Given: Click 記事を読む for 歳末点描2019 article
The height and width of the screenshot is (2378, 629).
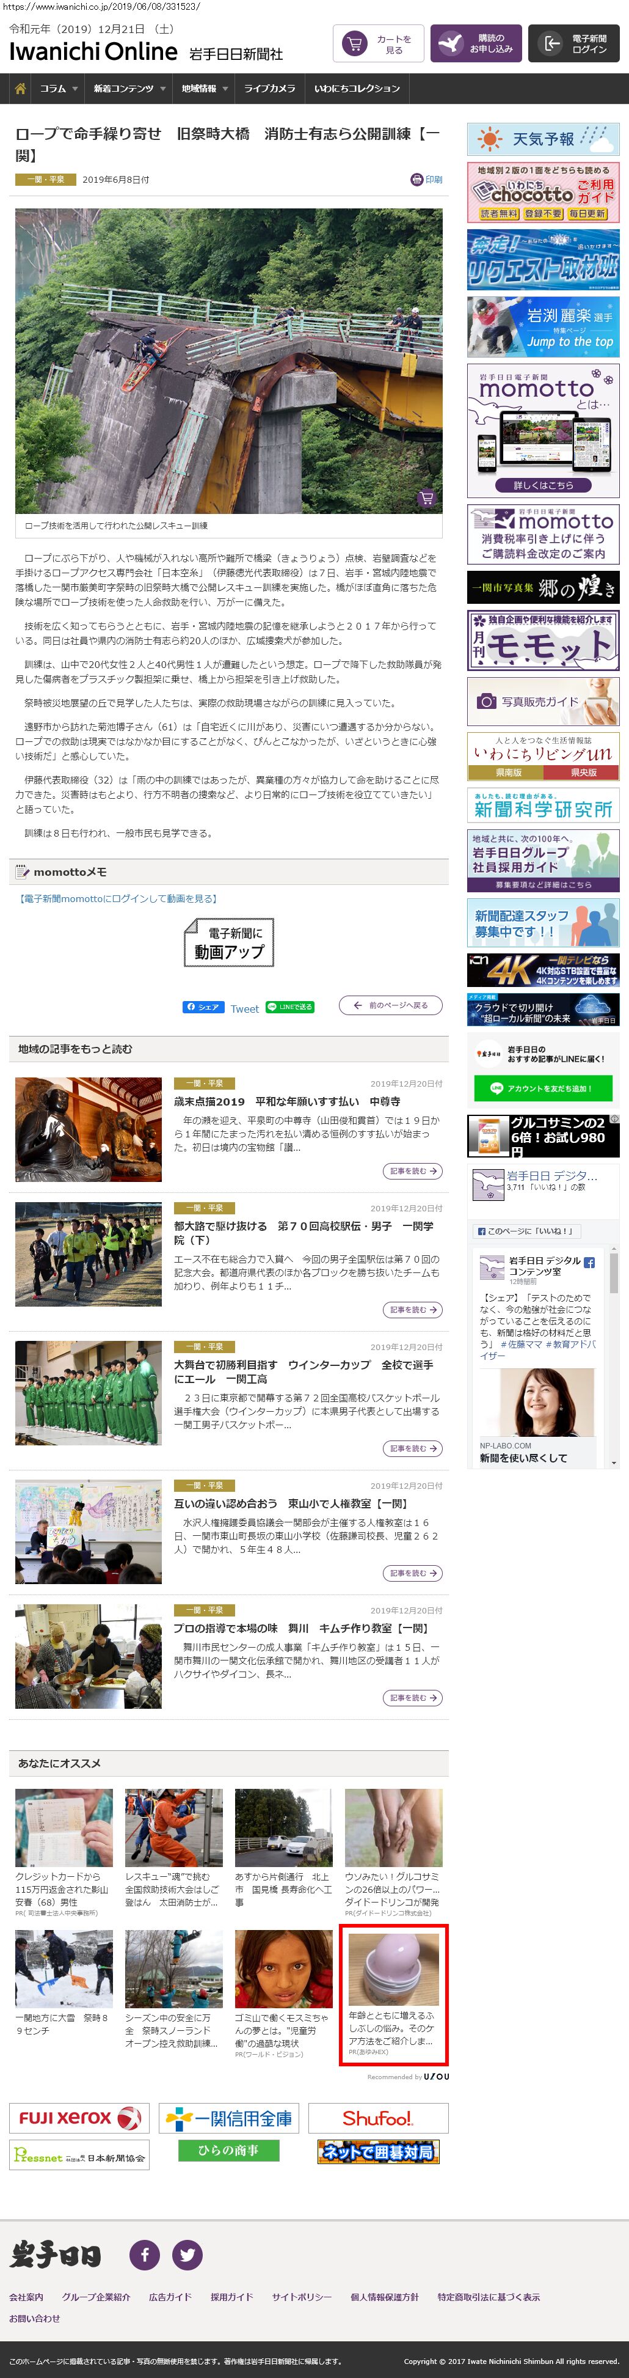Looking at the screenshot, I should pyautogui.click(x=412, y=1170).
